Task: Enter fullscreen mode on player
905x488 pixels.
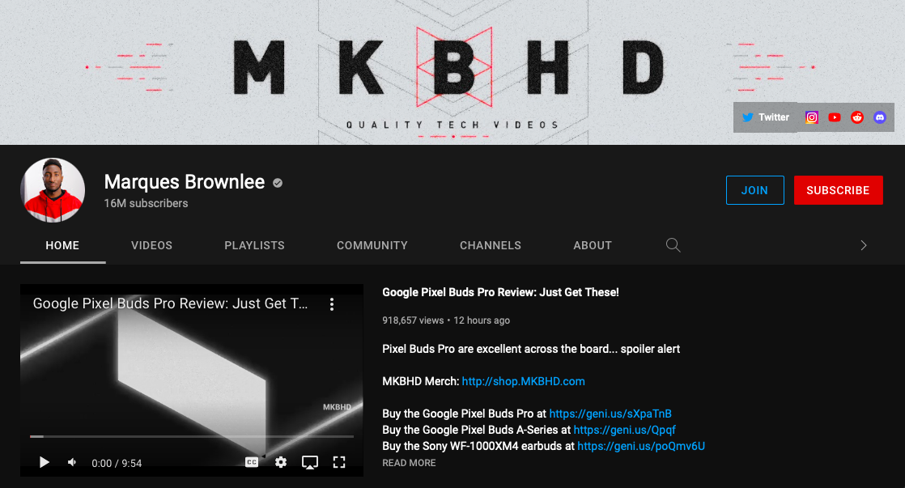Action: point(339,462)
